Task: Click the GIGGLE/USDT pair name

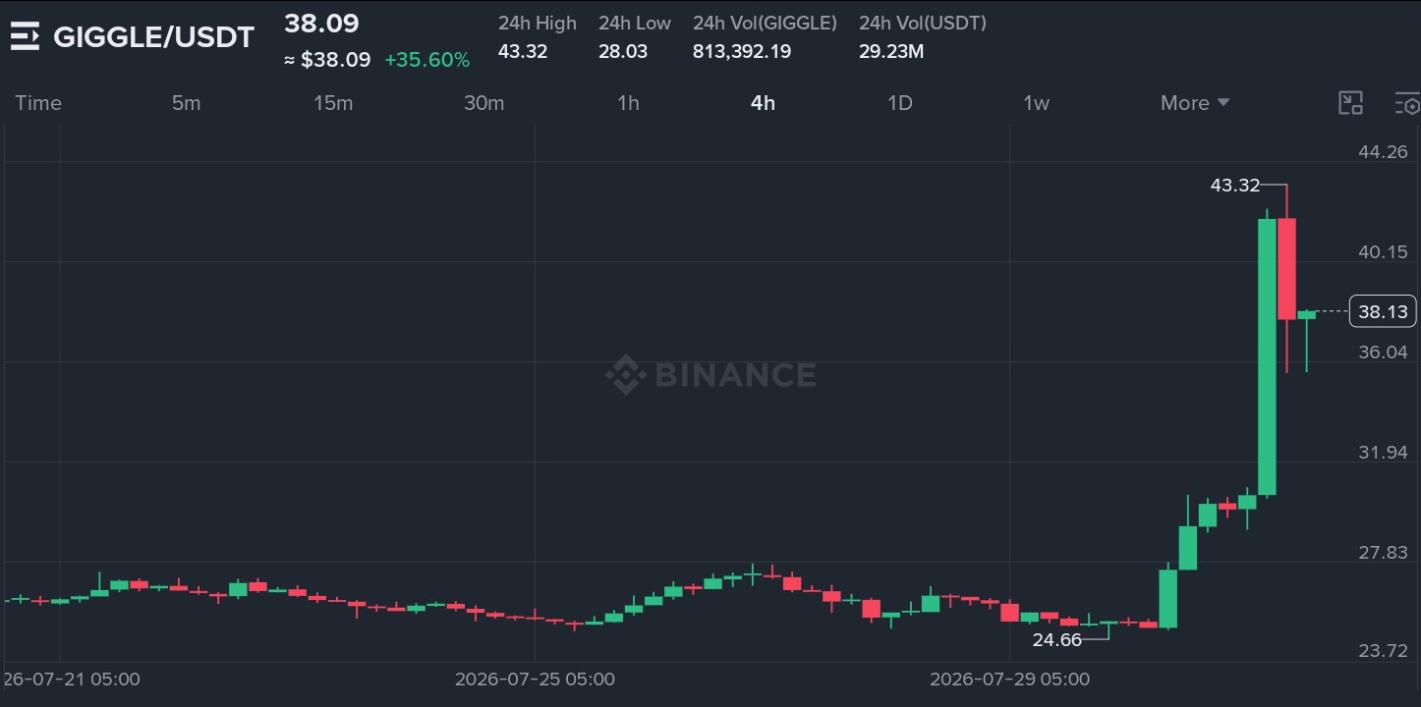Action: pos(153,37)
